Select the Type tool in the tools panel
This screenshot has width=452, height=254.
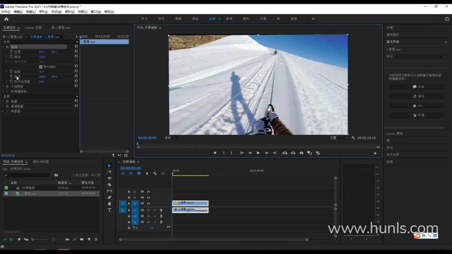click(x=110, y=210)
